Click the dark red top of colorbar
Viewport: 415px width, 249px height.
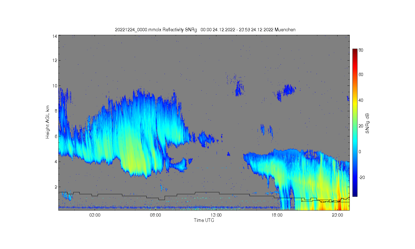coord(355,50)
